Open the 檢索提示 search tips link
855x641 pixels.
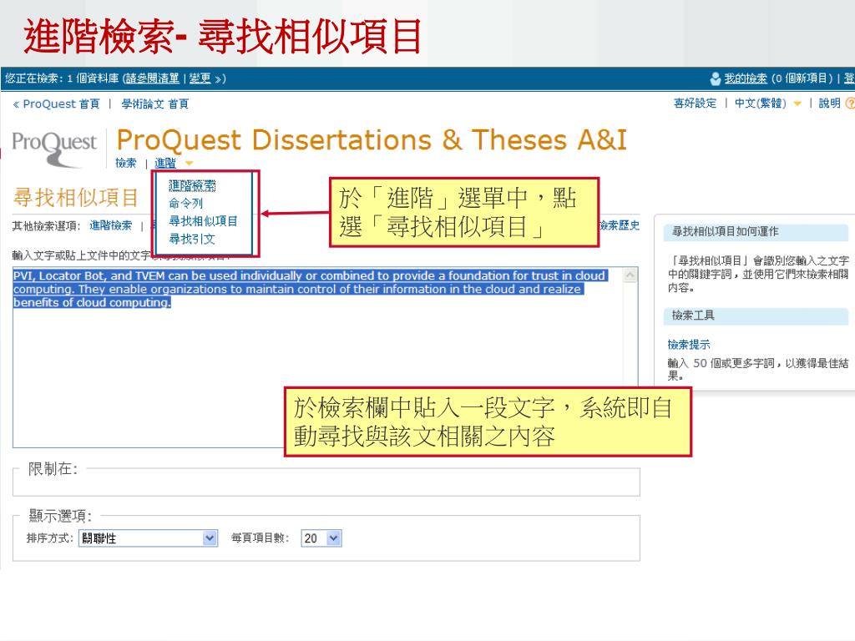click(x=689, y=345)
